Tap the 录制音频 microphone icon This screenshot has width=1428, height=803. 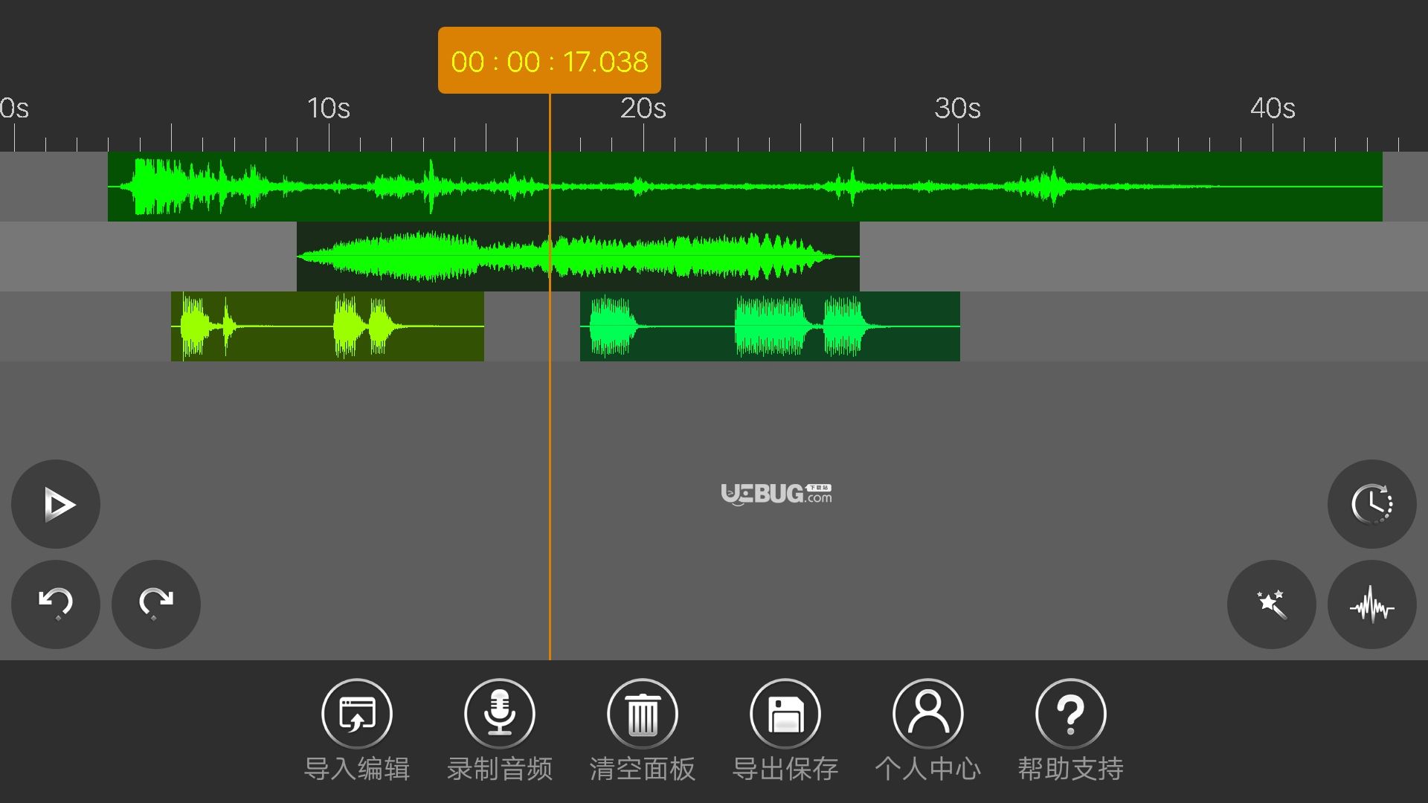pyautogui.click(x=500, y=714)
